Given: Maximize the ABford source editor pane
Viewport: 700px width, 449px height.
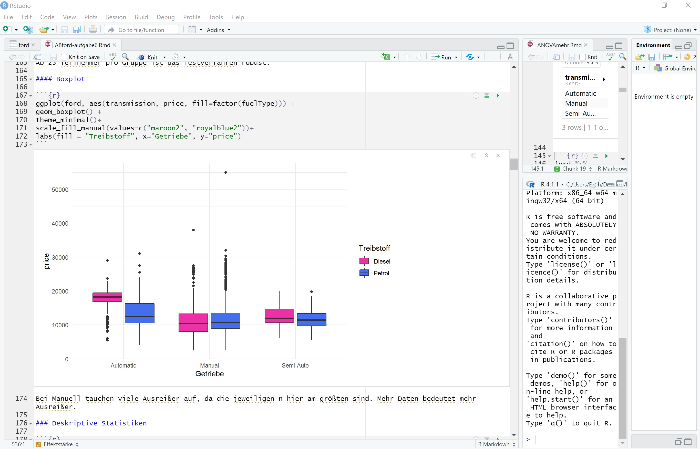Looking at the screenshot, I should coord(510,46).
